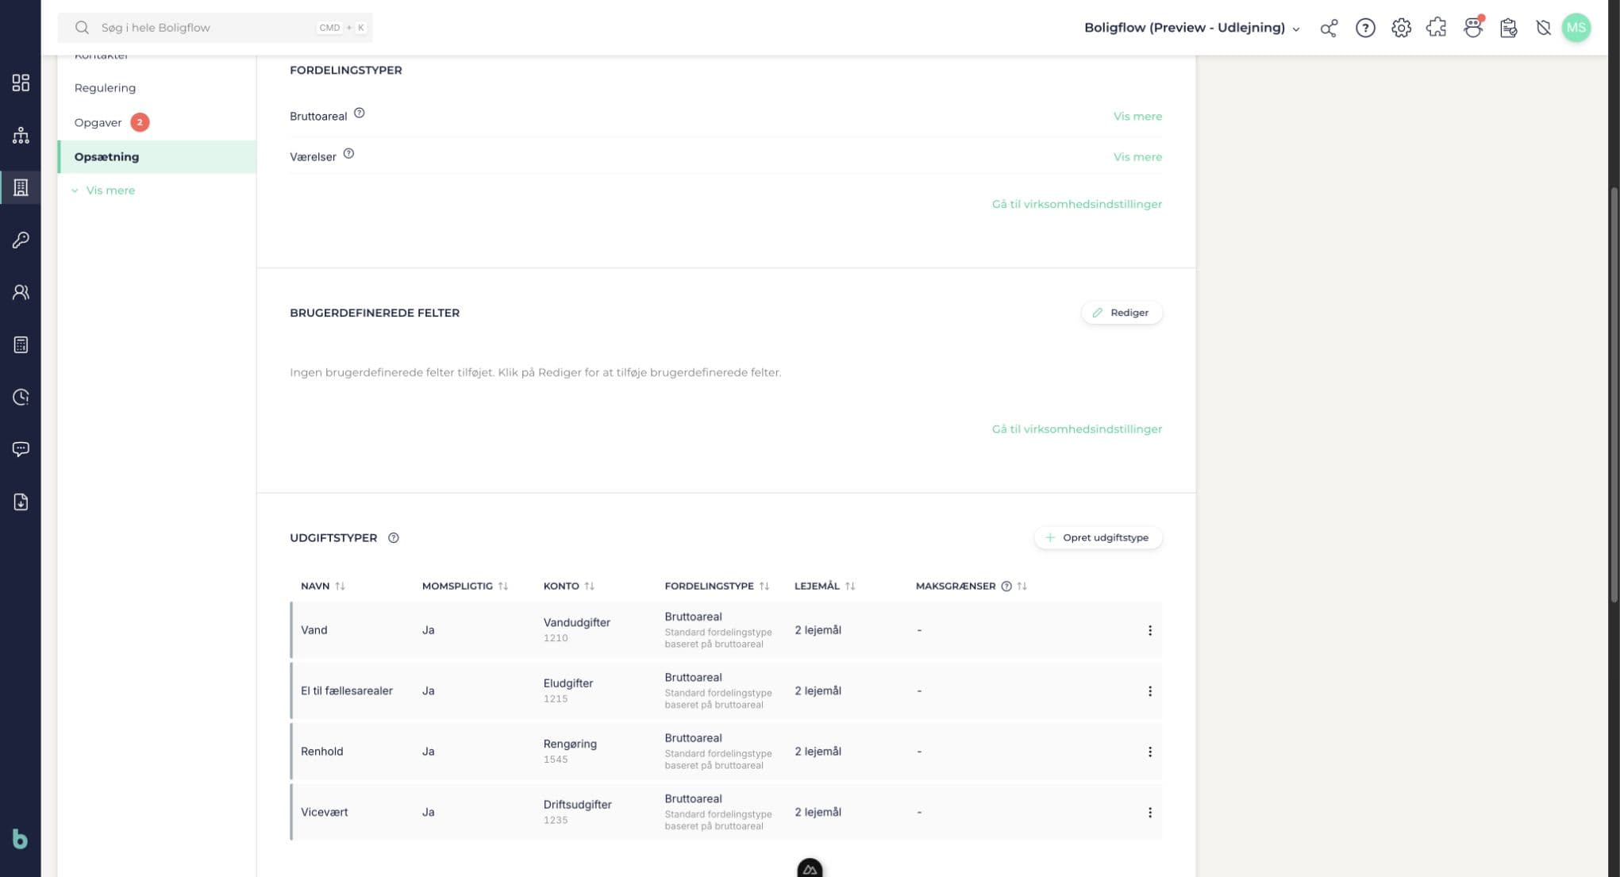The image size is (1620, 877).
Task: Select Regulering in left menu
Action: [105, 88]
